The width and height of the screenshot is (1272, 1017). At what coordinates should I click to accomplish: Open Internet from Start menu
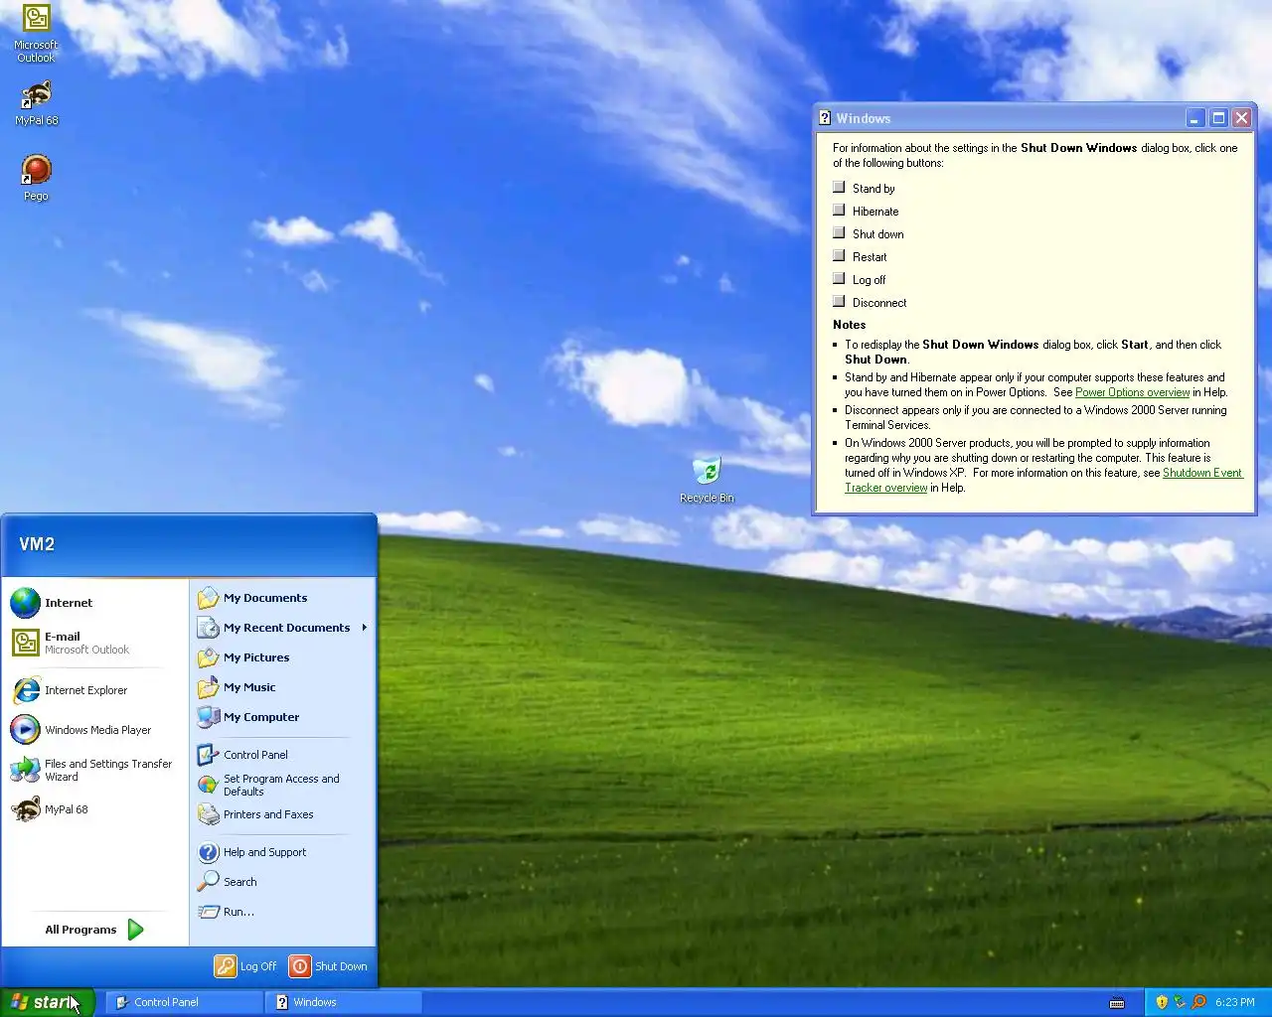95,603
